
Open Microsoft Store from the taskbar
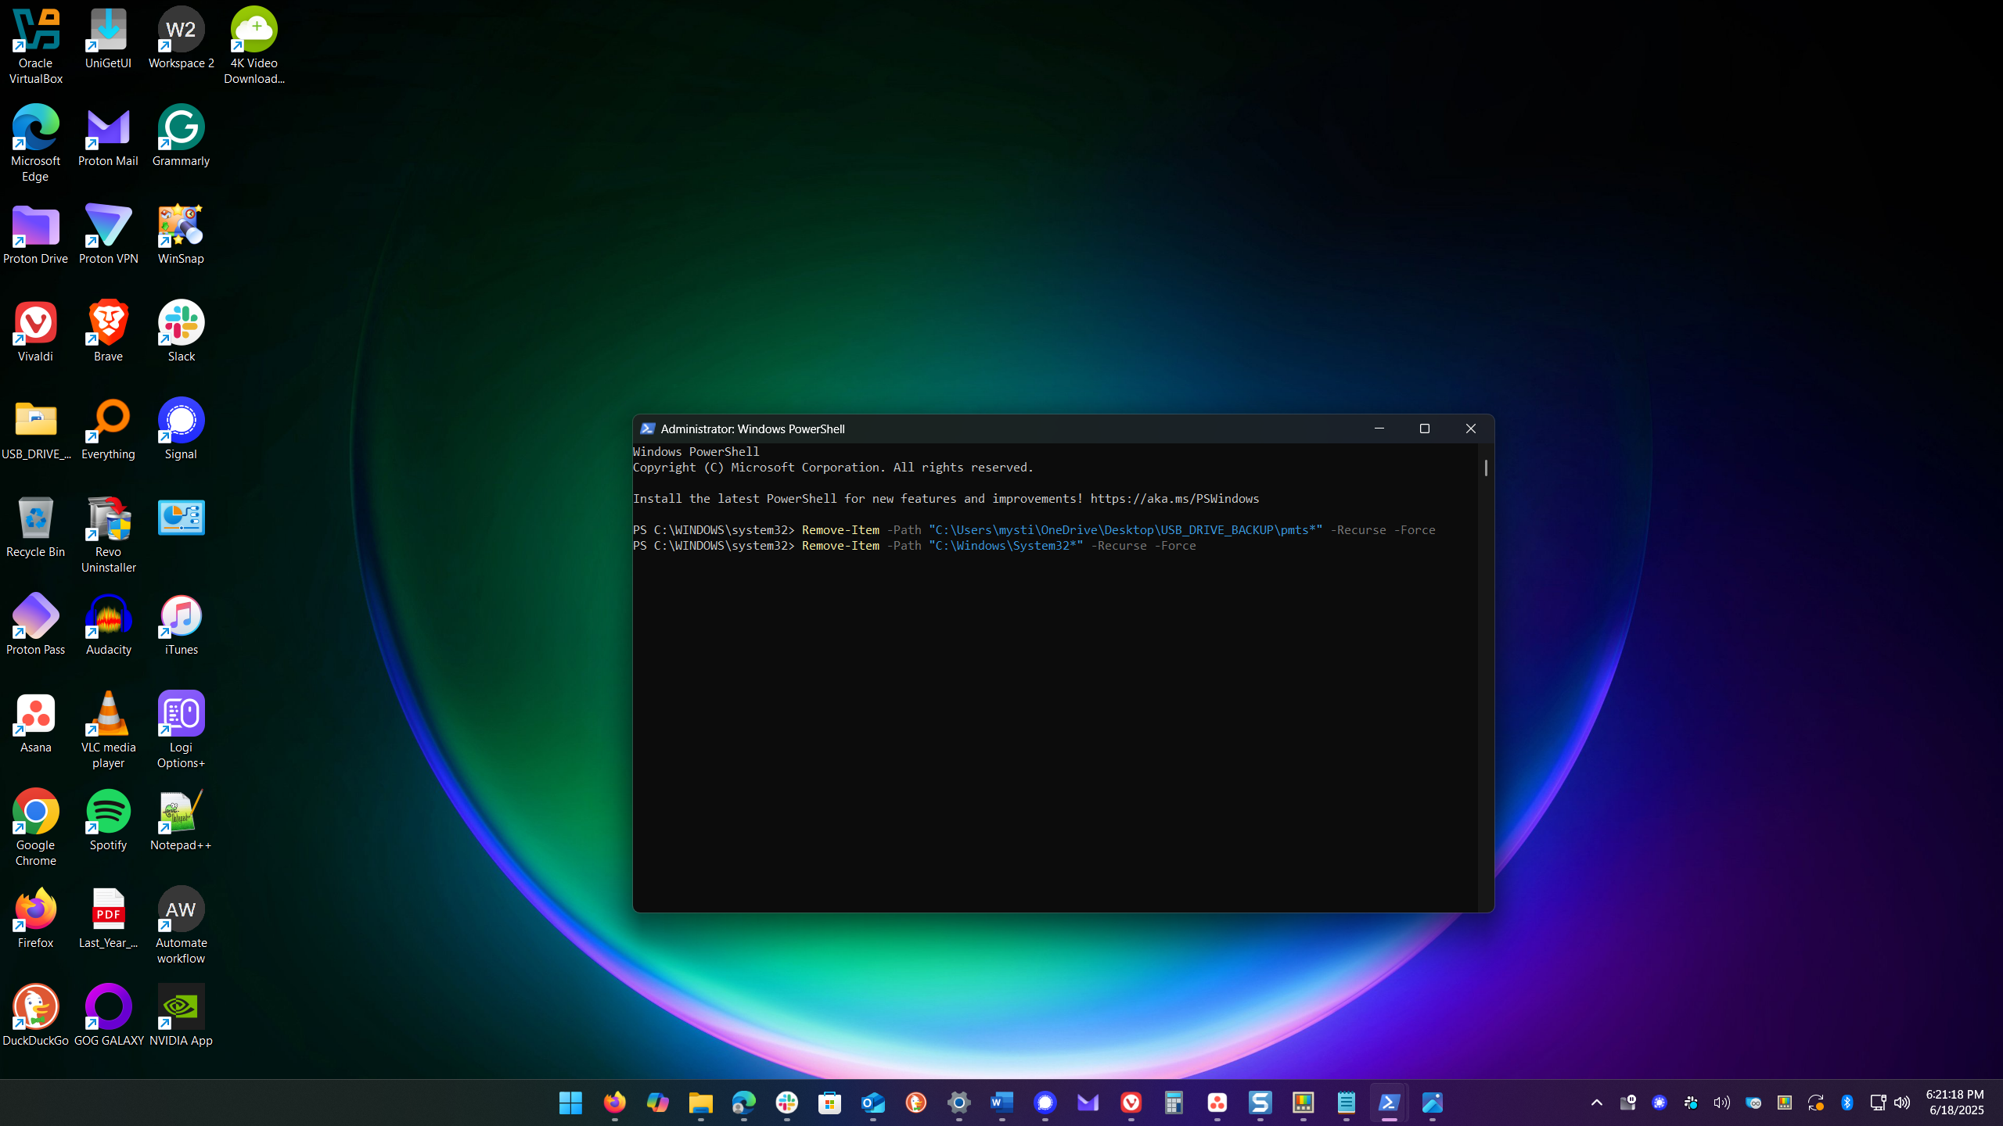pyautogui.click(x=829, y=1103)
